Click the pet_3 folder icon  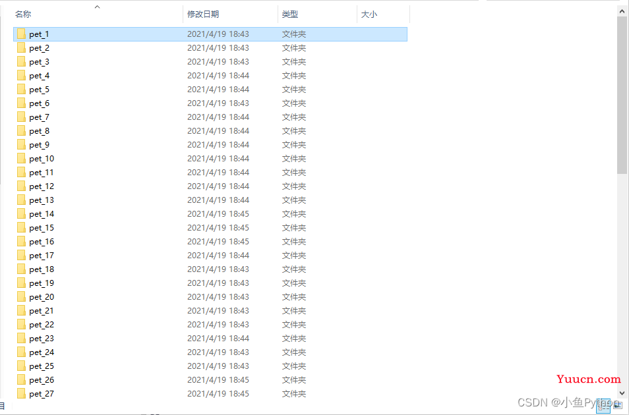[21, 62]
